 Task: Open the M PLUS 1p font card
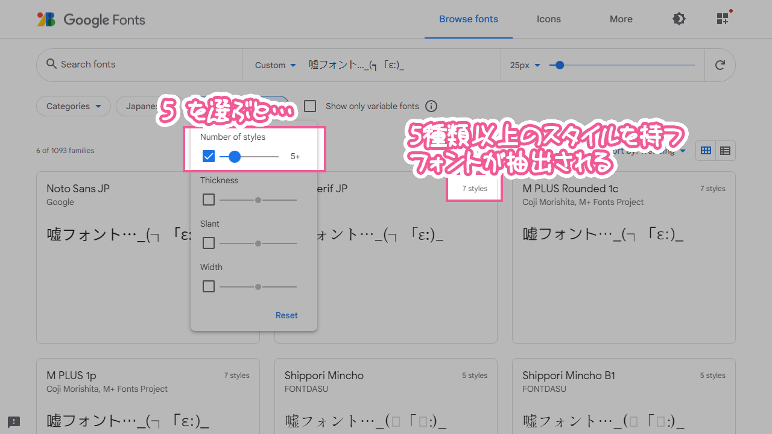click(x=148, y=396)
